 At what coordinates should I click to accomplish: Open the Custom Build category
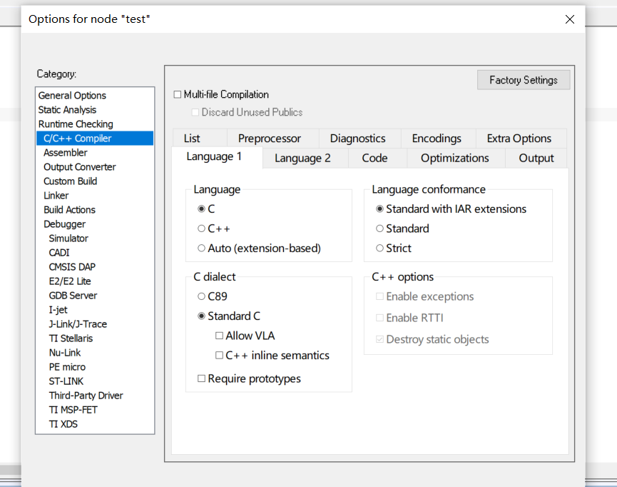(x=95, y=181)
